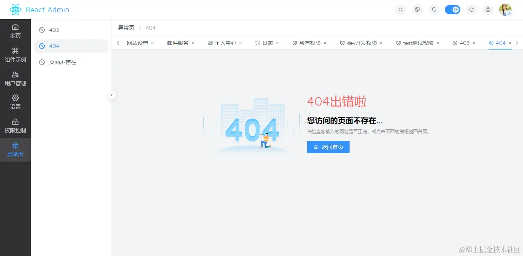Click the user avatar in the header
The height and width of the screenshot is (256, 523).
pos(505,10)
